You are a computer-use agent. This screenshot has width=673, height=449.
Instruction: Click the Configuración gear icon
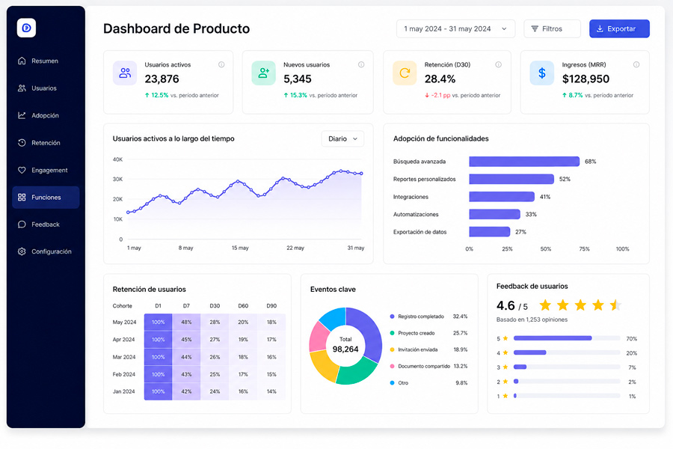(22, 251)
